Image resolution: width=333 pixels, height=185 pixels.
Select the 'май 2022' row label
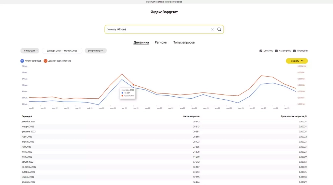[26, 147]
